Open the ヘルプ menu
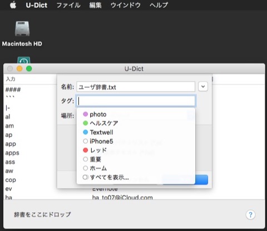Image resolution: width=267 pixels, height=231 pixels. pos(159,5)
